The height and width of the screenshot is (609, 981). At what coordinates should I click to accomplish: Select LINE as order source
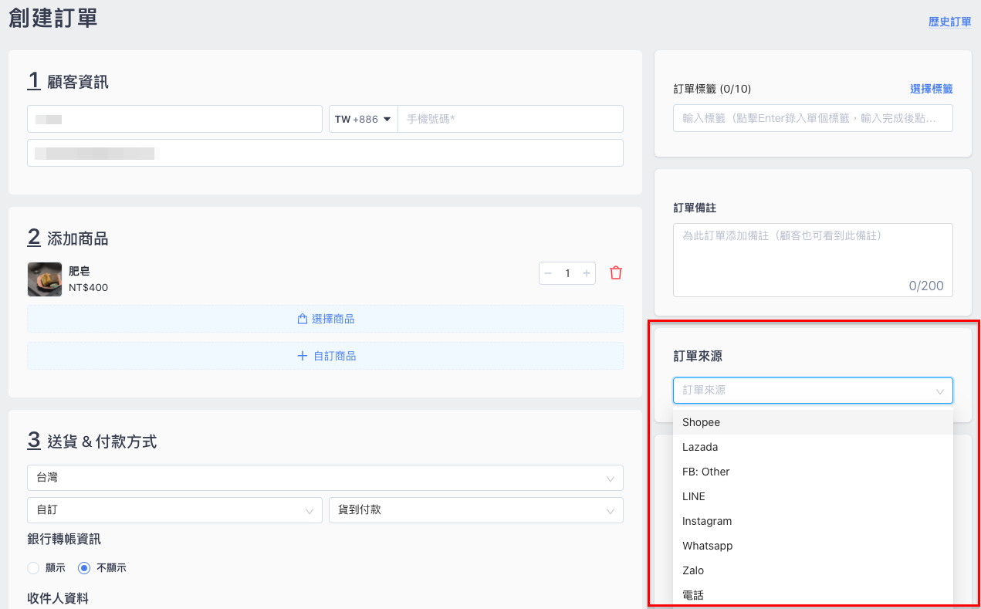tap(813, 496)
